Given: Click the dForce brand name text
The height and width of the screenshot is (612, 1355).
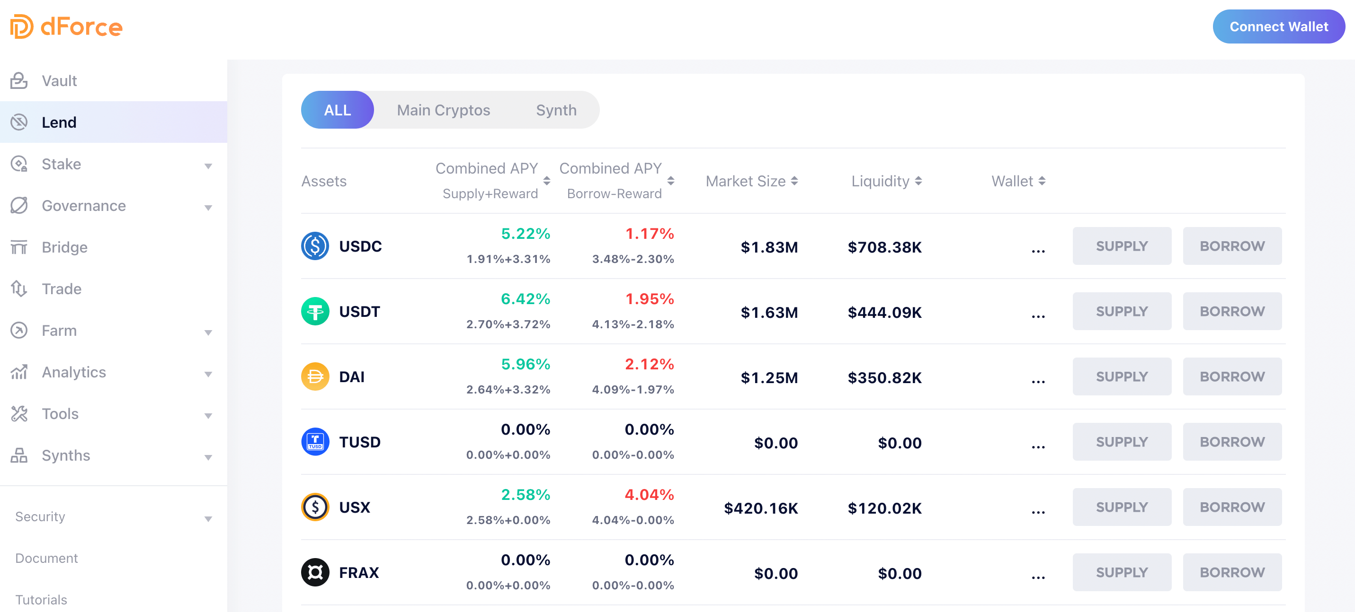Looking at the screenshot, I should click(x=81, y=27).
